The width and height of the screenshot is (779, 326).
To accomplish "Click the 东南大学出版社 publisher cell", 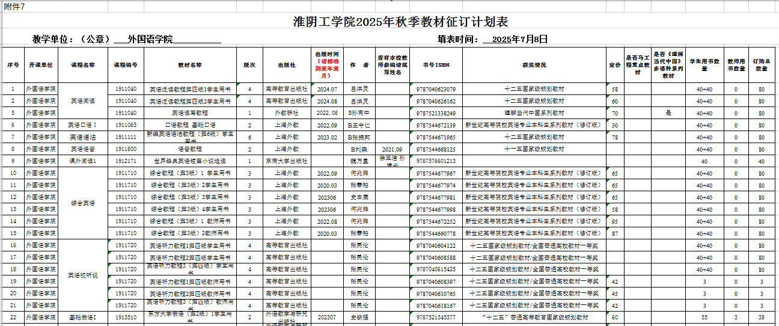I will tap(287, 161).
